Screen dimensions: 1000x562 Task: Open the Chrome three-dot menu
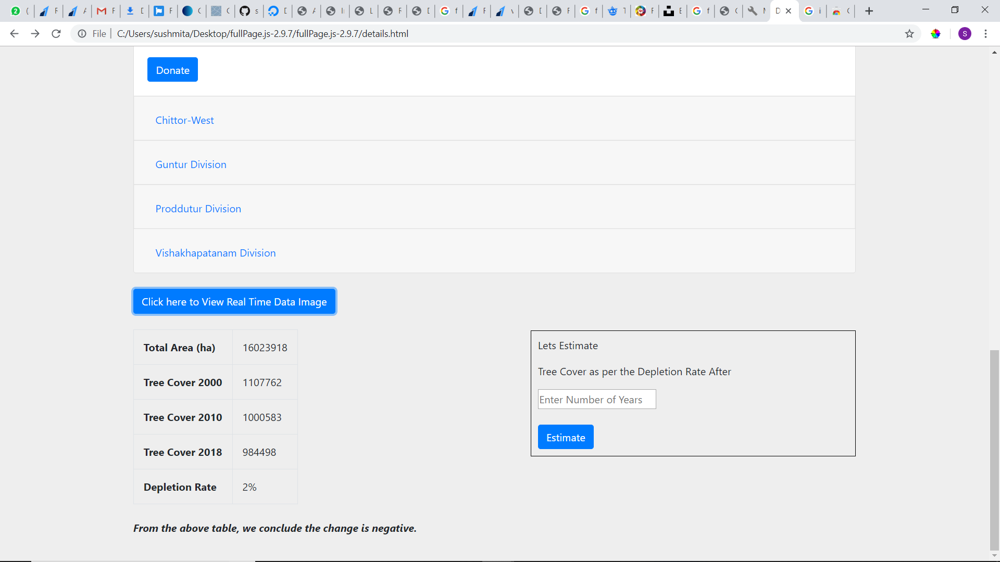985,34
